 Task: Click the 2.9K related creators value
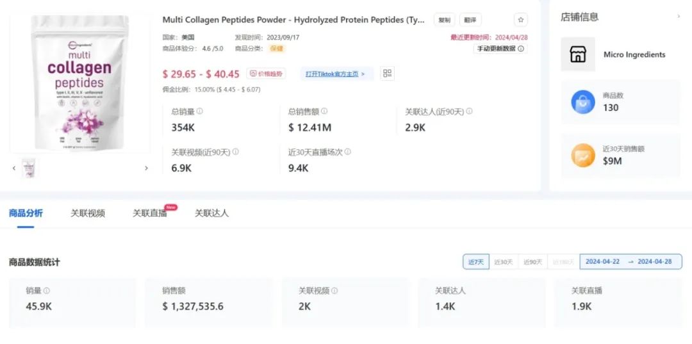point(415,128)
